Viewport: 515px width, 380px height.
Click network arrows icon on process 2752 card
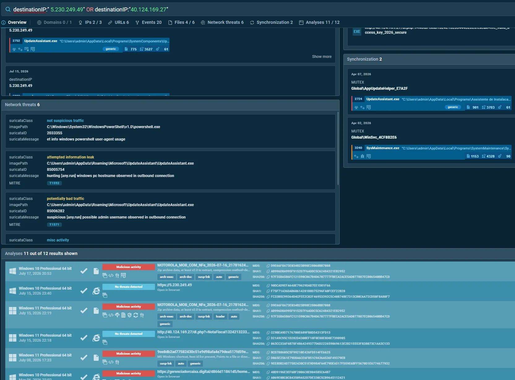(20, 49)
